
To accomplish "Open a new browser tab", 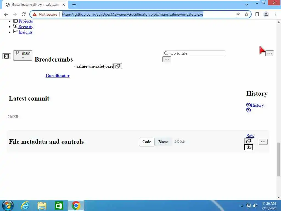I will [74, 5].
